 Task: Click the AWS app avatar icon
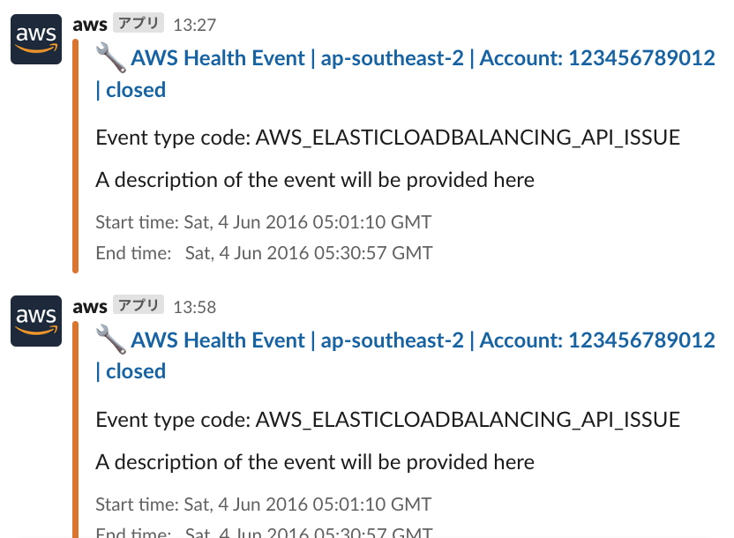[35, 39]
